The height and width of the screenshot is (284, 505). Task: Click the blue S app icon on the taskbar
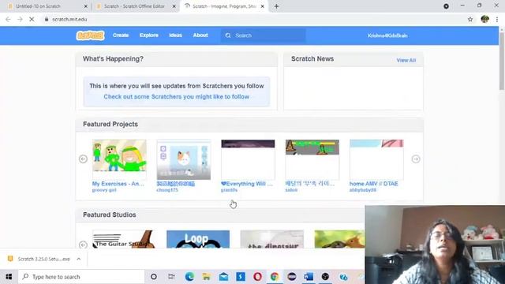point(241,277)
